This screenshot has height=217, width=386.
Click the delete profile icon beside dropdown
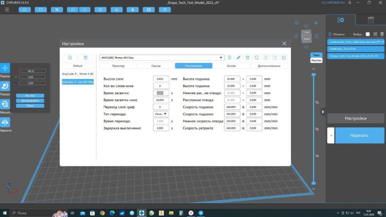(x=248, y=58)
